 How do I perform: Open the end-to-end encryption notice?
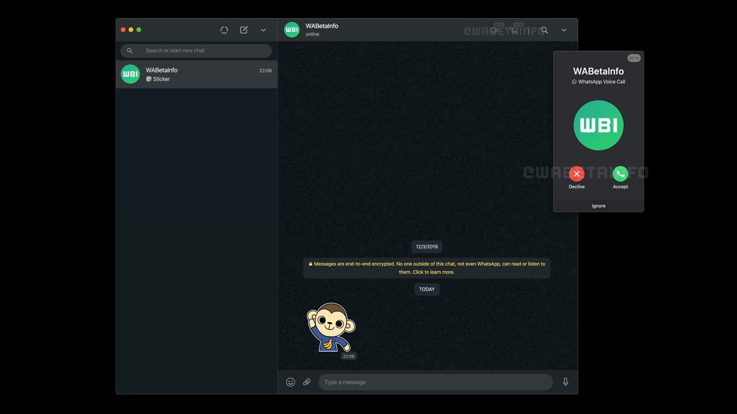tap(427, 268)
